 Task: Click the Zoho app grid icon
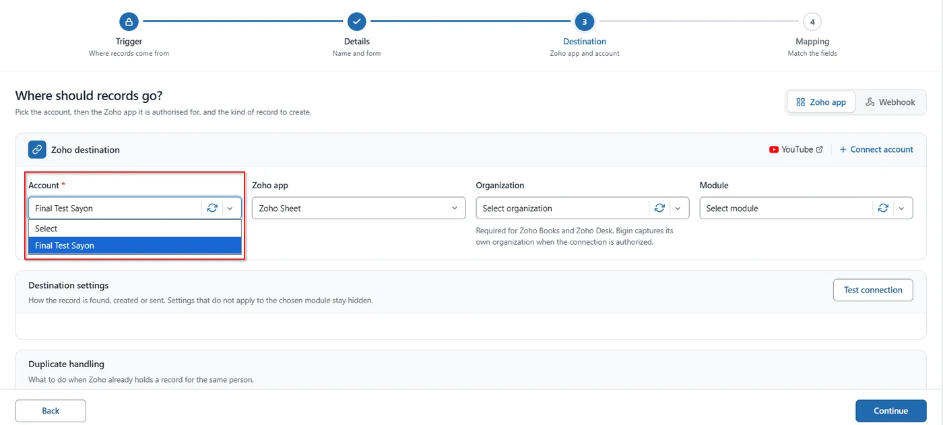pyautogui.click(x=801, y=102)
